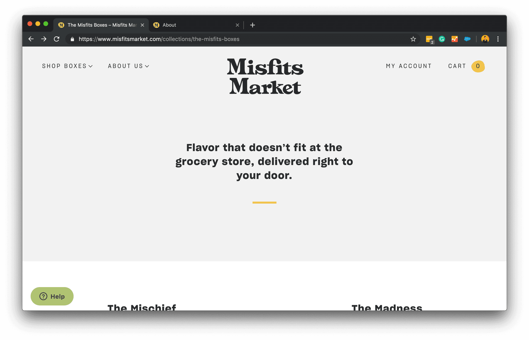
Task: Open the Grammarly extension icon
Action: [442, 39]
